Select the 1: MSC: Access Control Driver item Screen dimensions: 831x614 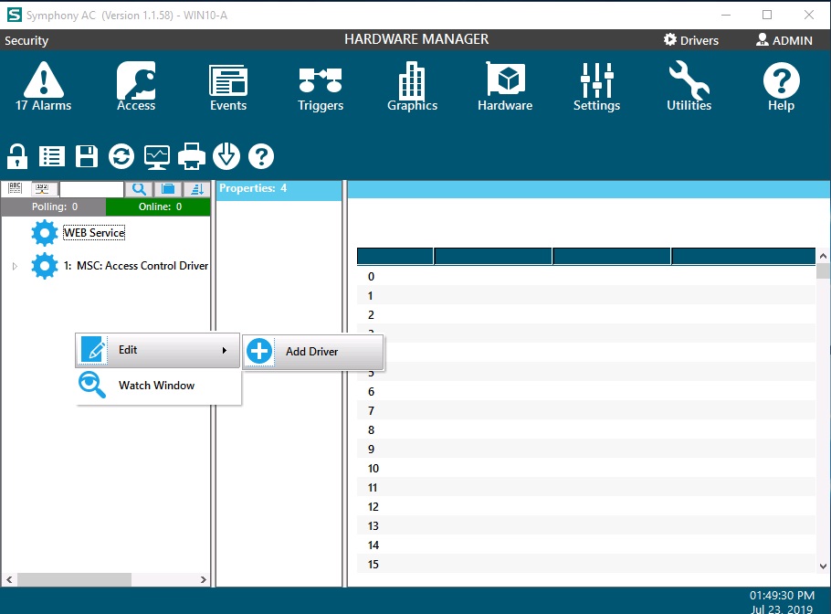(136, 266)
